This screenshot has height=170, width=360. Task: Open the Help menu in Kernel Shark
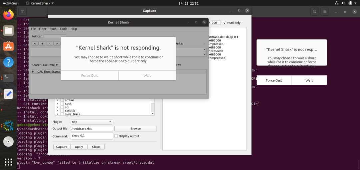tap(74, 29)
